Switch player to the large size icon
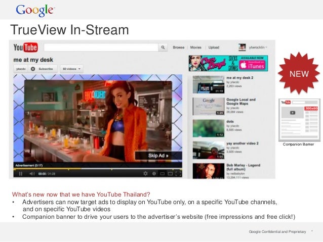The height and width of the screenshot is (242, 323). point(170,174)
